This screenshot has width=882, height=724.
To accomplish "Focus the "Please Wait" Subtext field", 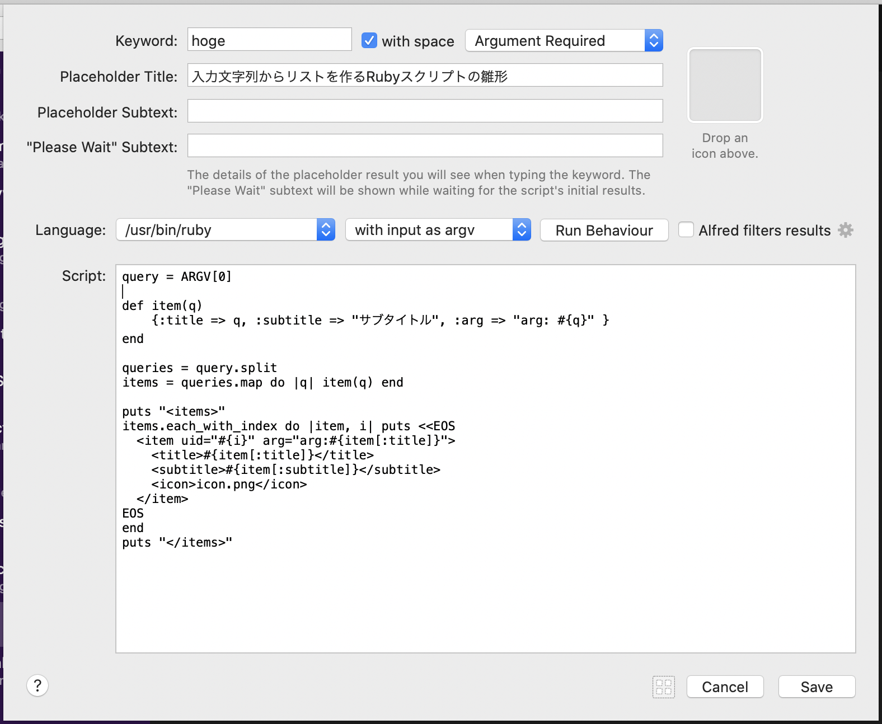I will [425, 146].
